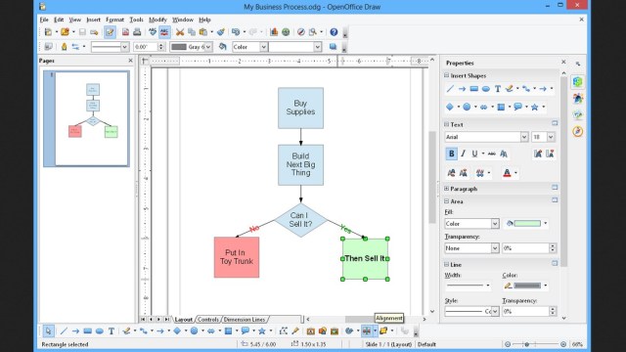
Task: Click the Chart insert icon in the toolbar
Action: coord(274,32)
